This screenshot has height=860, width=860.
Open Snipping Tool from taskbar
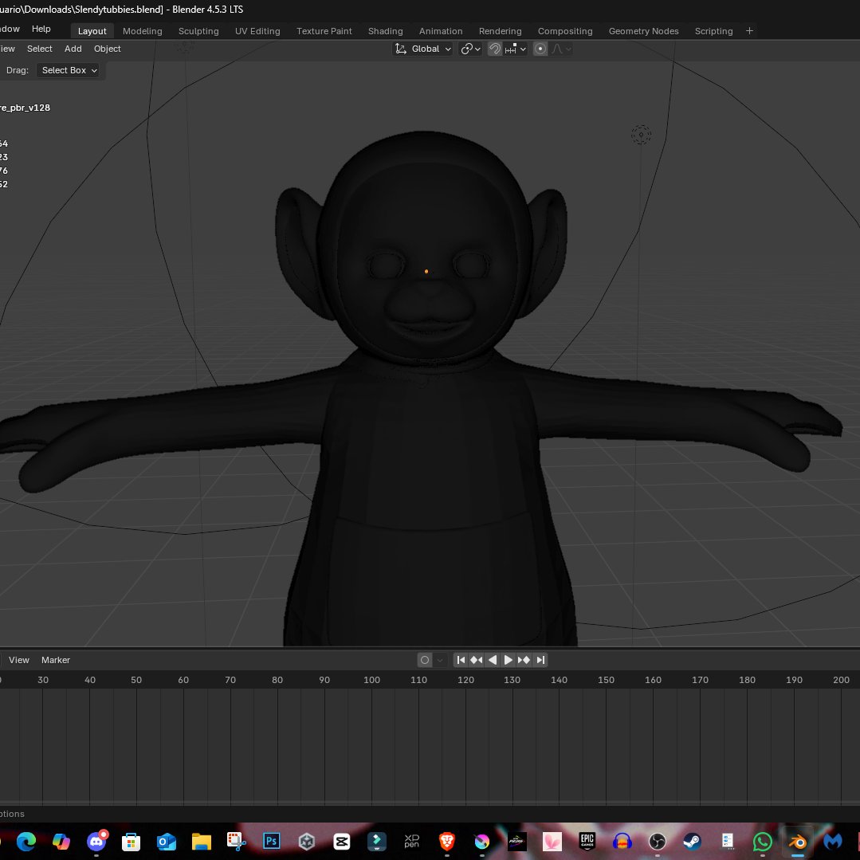pos(237,841)
